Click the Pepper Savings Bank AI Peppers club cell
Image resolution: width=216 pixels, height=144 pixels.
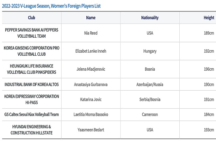pyautogui.click(x=31, y=33)
